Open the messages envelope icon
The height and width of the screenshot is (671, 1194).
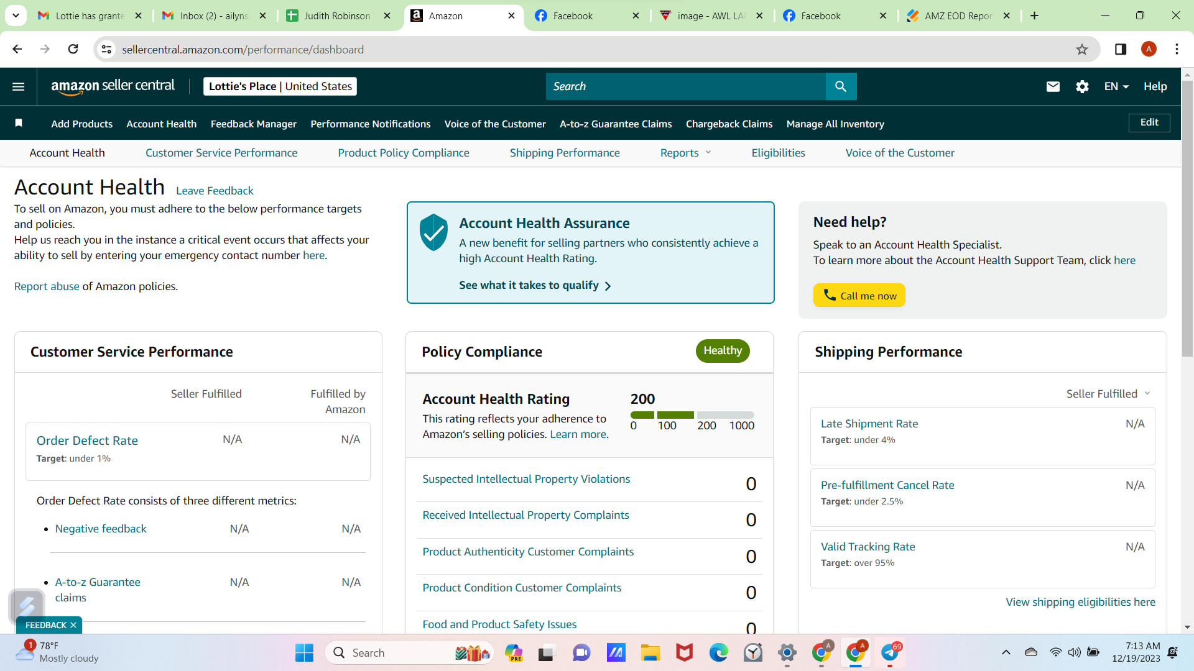(x=1053, y=86)
